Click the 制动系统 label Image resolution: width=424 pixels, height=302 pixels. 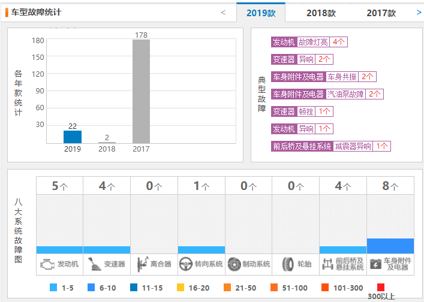point(256,264)
